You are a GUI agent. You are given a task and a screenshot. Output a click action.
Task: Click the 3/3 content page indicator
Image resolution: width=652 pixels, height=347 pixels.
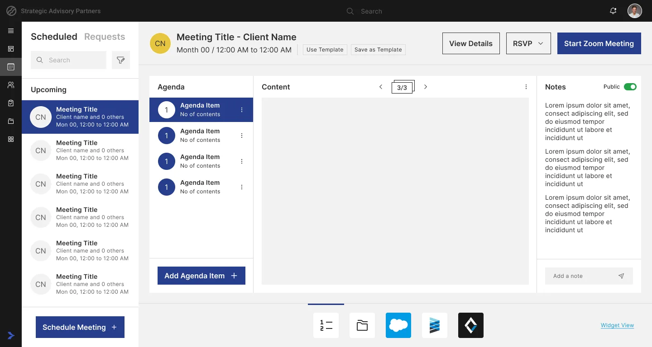(x=402, y=88)
